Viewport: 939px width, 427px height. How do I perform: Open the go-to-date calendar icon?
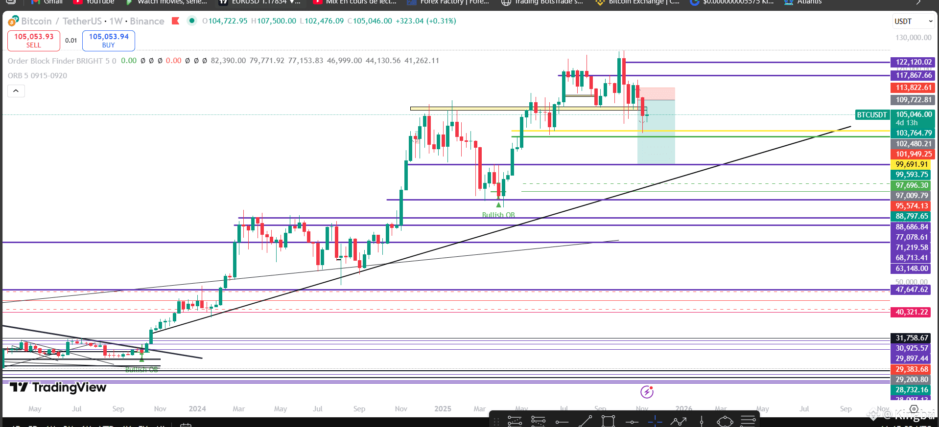(186, 425)
